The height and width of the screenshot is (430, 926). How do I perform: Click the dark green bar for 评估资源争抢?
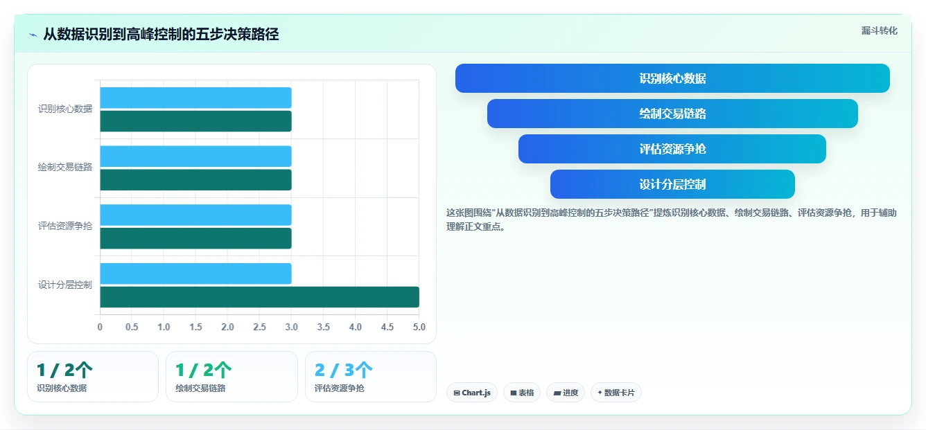pyautogui.click(x=195, y=238)
